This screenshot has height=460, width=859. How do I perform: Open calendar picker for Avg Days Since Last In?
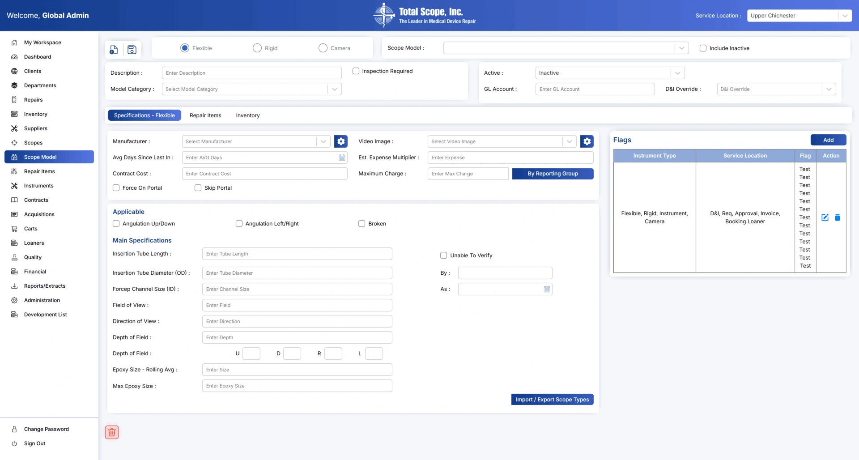coord(342,158)
